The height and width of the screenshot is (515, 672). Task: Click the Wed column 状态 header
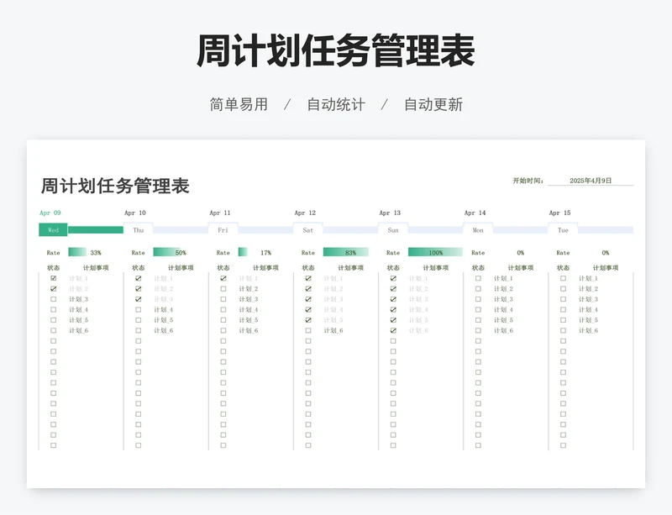click(53, 267)
